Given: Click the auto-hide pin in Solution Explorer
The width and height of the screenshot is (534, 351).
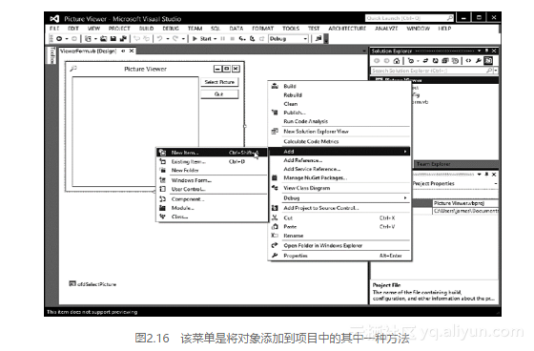Looking at the screenshot, I should (486, 51).
